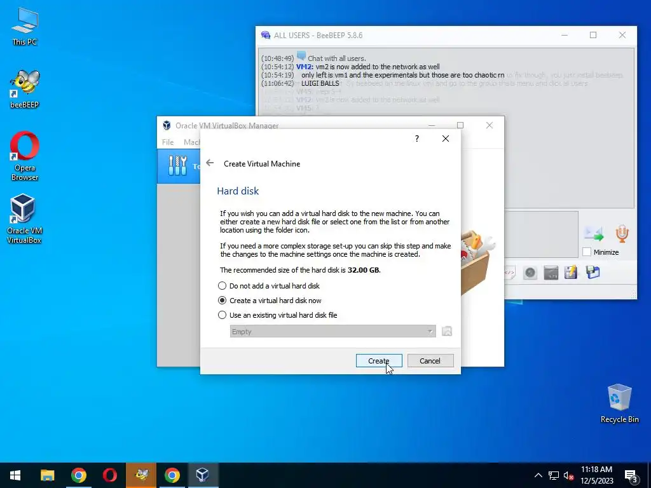Screen dimensions: 651x488
Task: Select the Opera Browser desktop shortcut
Action: (25, 156)
